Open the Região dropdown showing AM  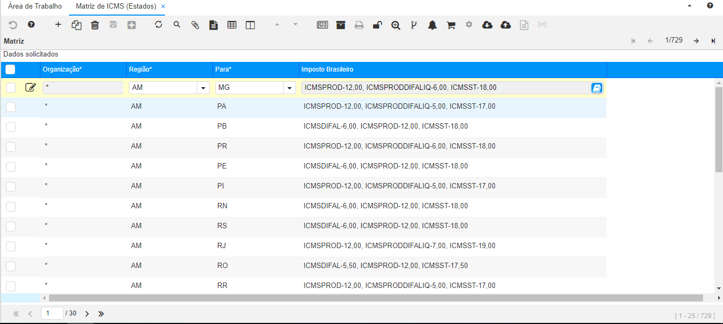[x=203, y=88]
